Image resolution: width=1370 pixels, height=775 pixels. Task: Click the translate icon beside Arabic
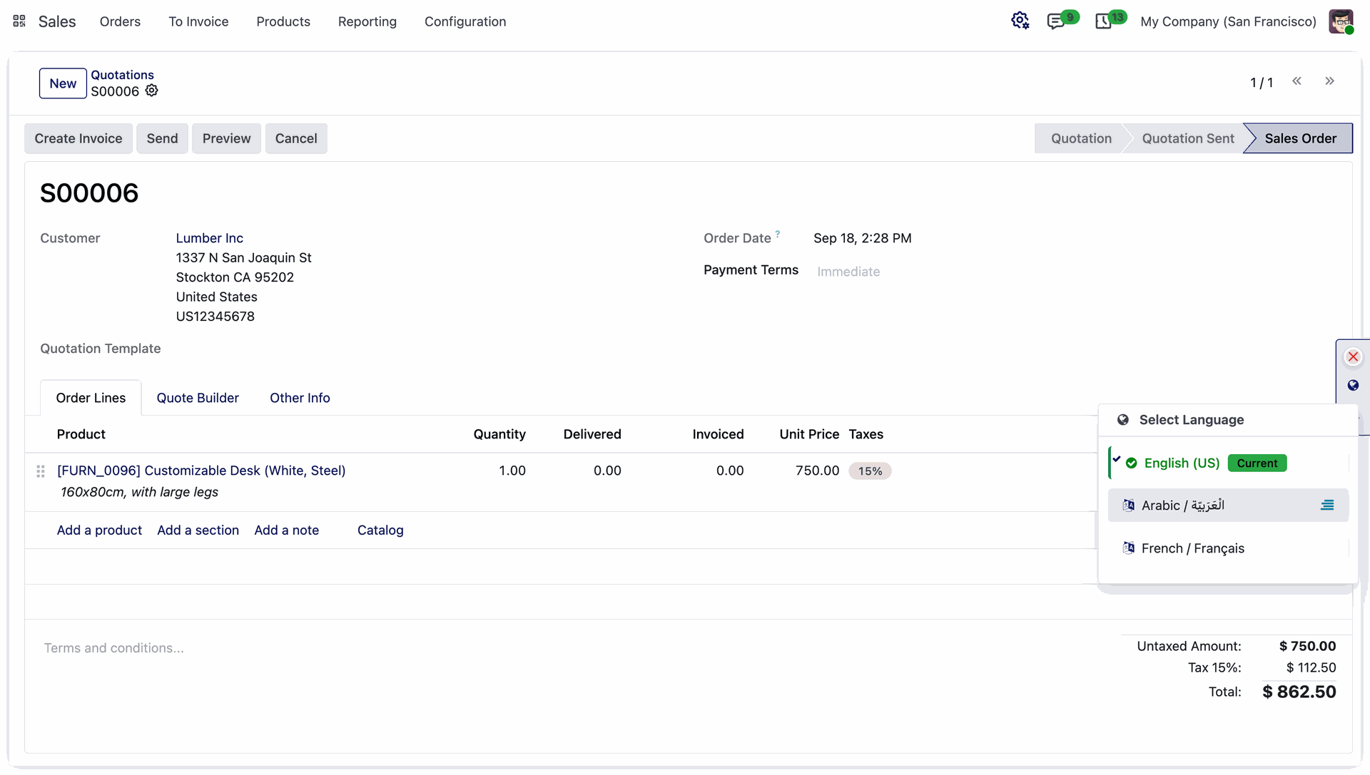point(1128,505)
